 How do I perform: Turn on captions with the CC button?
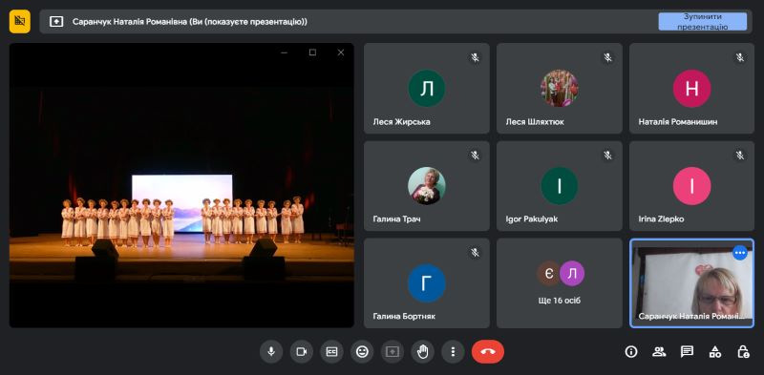(331, 351)
